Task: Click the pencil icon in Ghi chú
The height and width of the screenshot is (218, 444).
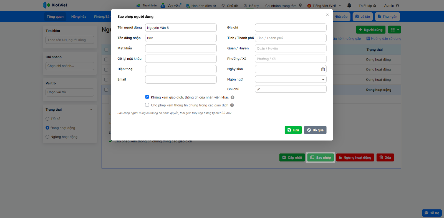Action: 259,89
